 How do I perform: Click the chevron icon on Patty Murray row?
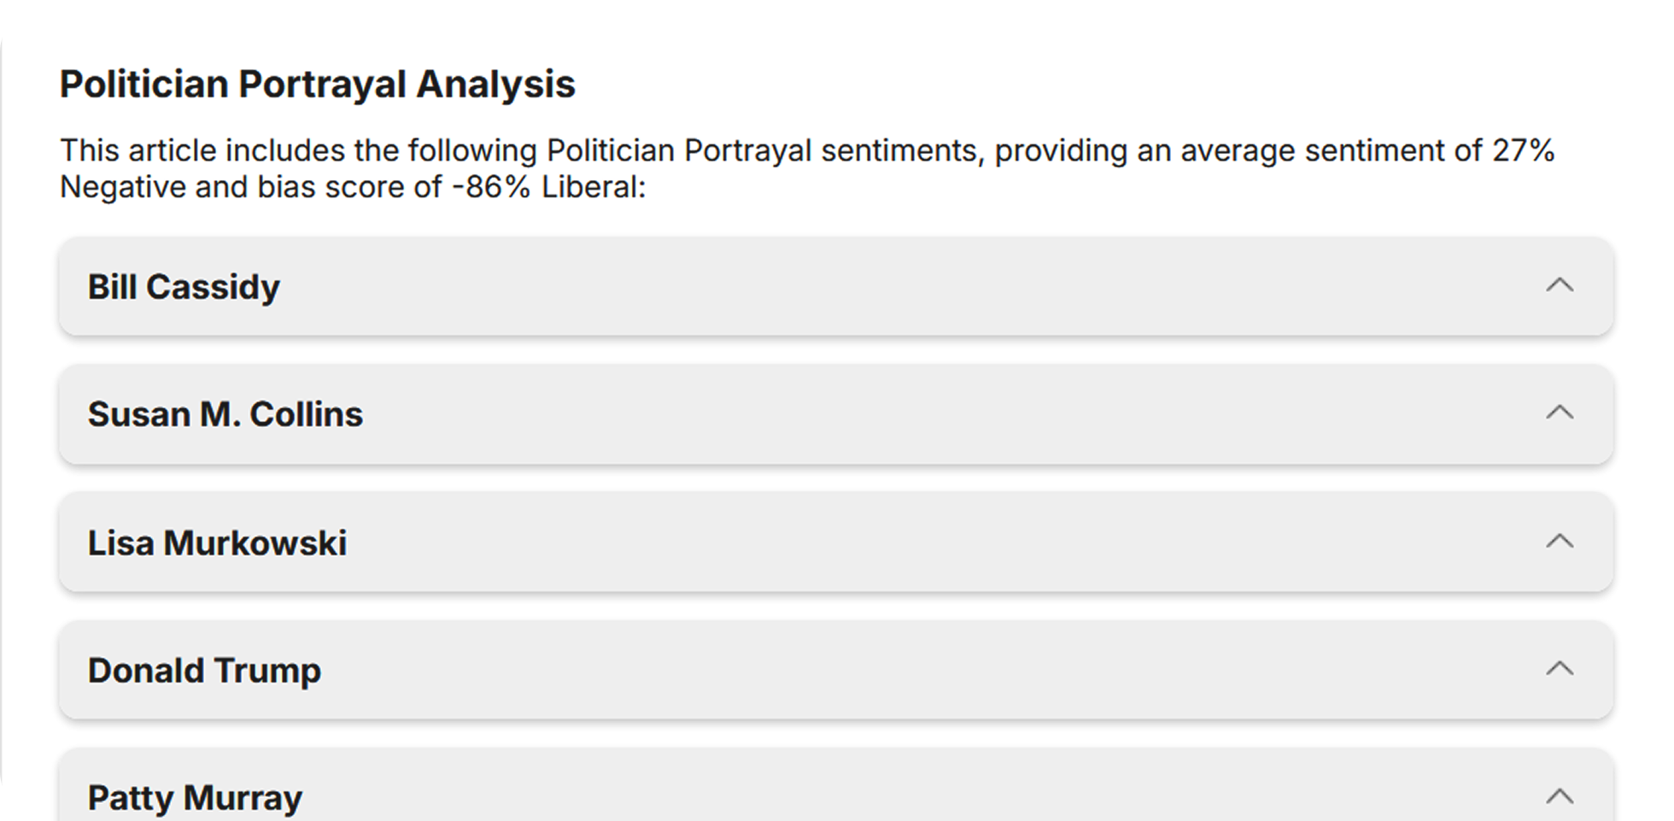[x=1560, y=796]
